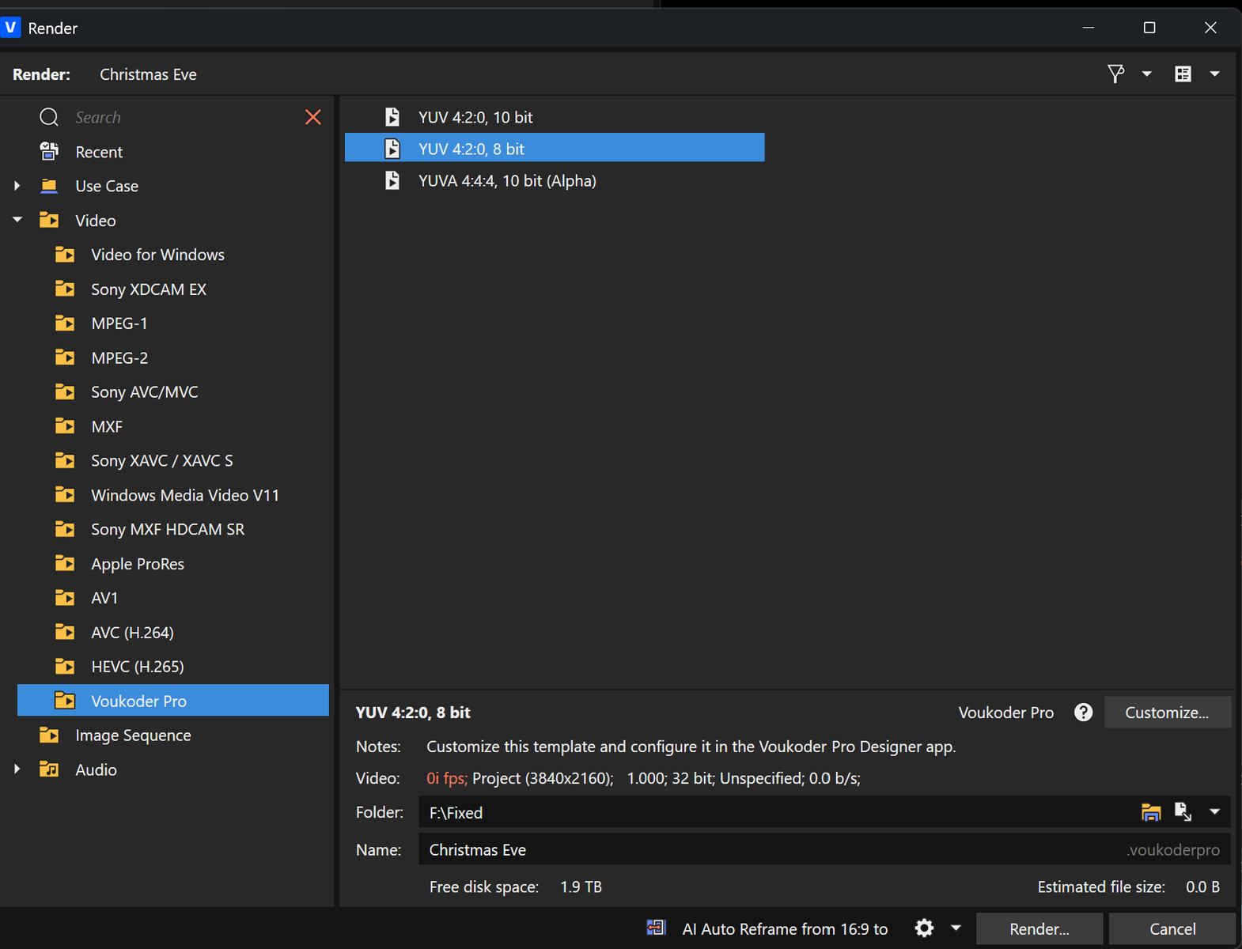Open the filter options dropdown arrow
The image size is (1242, 949).
(1146, 74)
